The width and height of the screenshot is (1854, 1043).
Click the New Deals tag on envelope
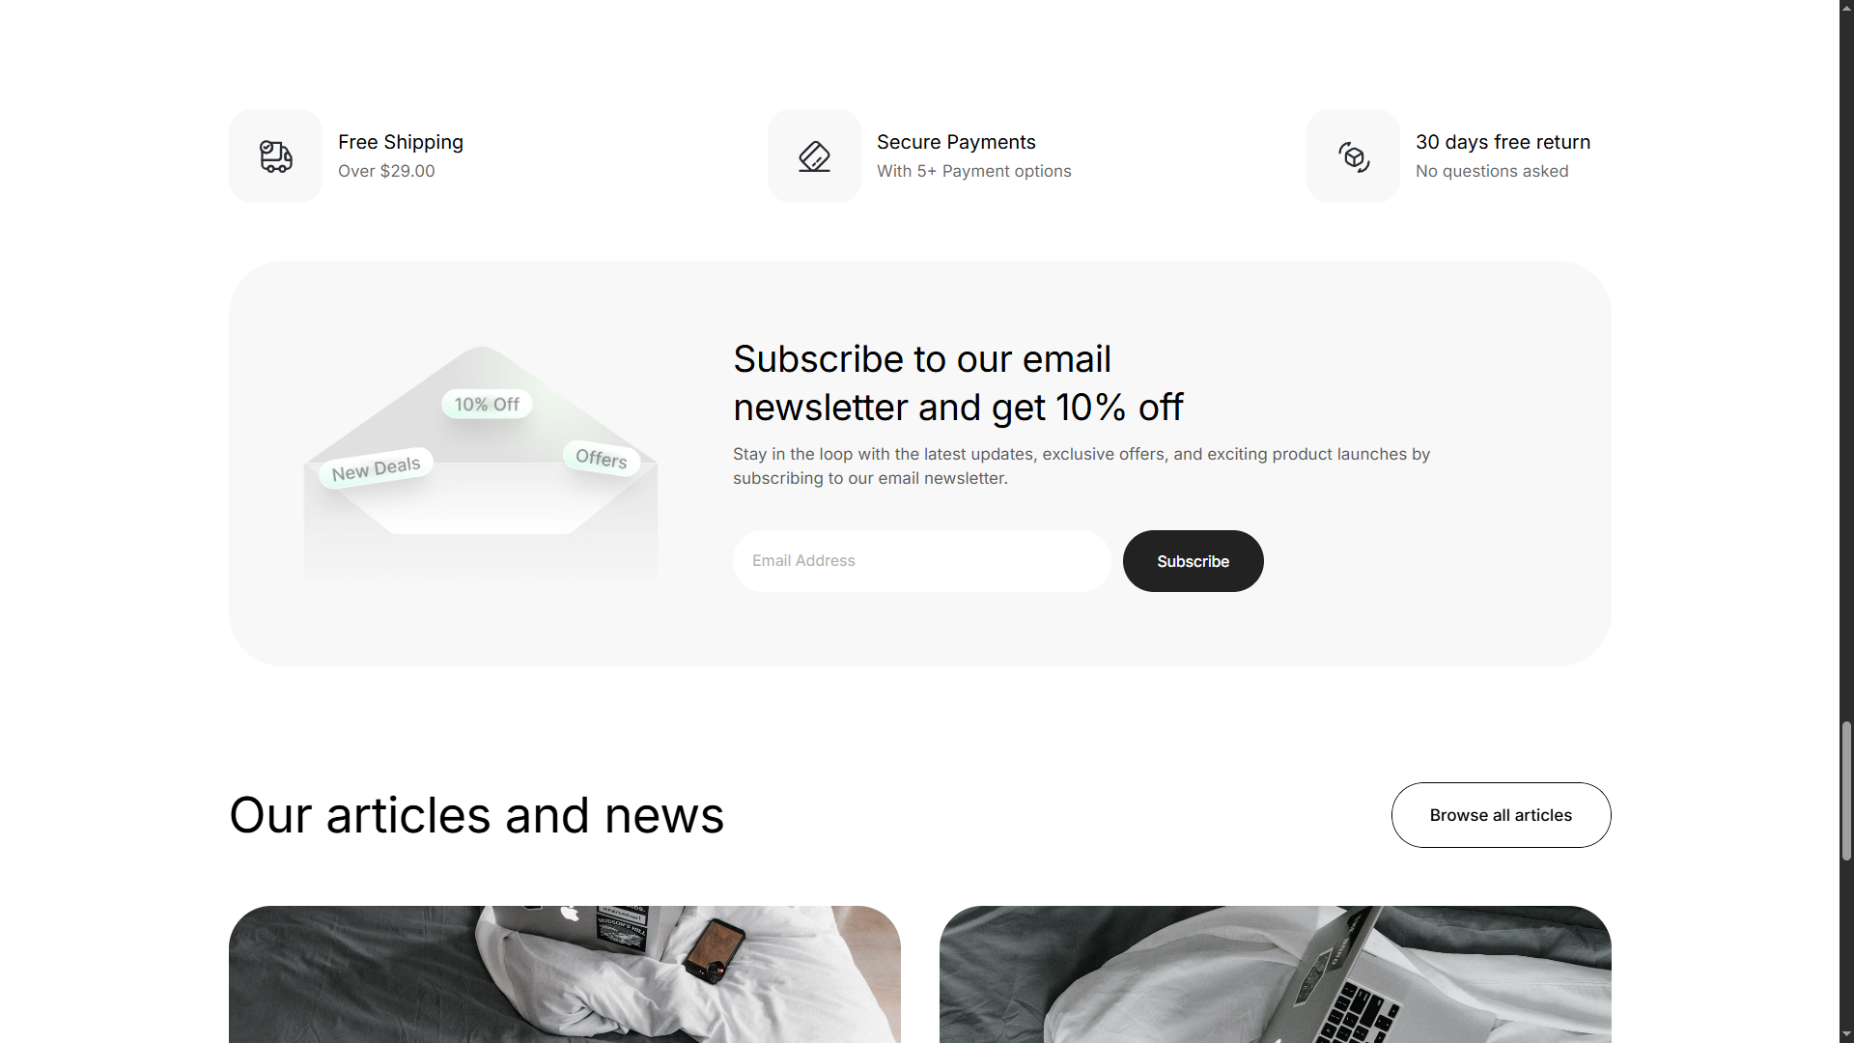coord(376,468)
